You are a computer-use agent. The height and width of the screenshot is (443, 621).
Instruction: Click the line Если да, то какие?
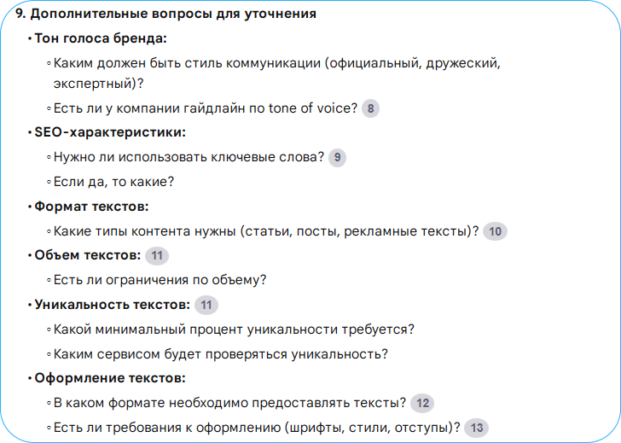[113, 182]
